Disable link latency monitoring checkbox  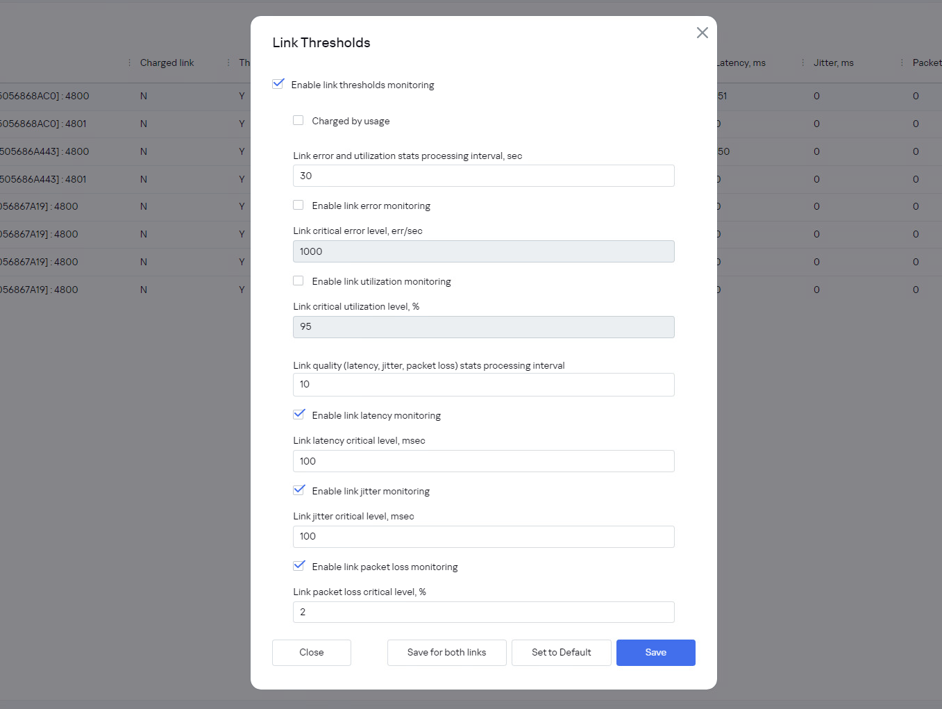(299, 415)
